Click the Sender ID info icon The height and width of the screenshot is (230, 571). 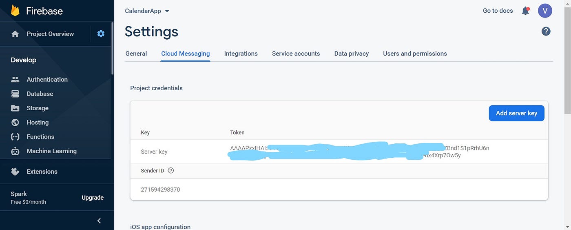click(x=171, y=171)
